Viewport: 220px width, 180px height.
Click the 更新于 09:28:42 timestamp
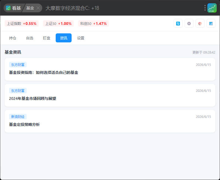pyautogui.click(x=204, y=53)
